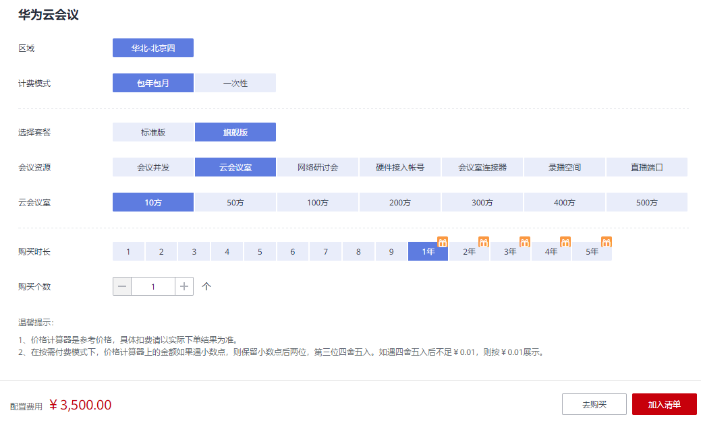Select 300方 cloud meeting room size

(x=482, y=202)
